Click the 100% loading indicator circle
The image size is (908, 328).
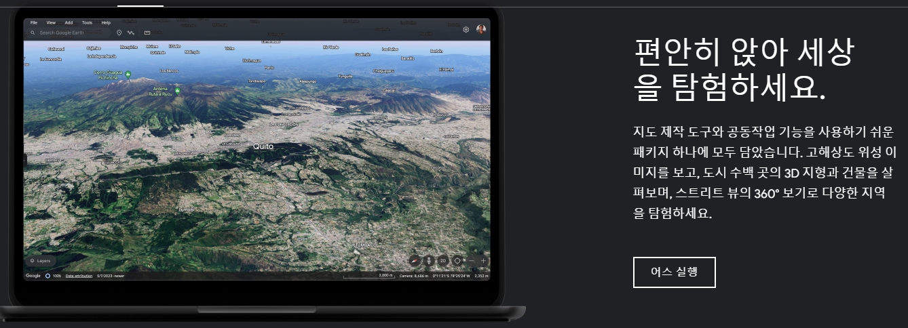point(48,276)
